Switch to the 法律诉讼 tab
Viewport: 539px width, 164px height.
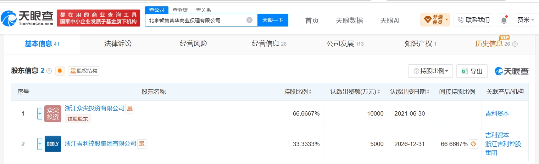click(118, 44)
